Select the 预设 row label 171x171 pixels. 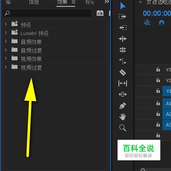(x=26, y=25)
